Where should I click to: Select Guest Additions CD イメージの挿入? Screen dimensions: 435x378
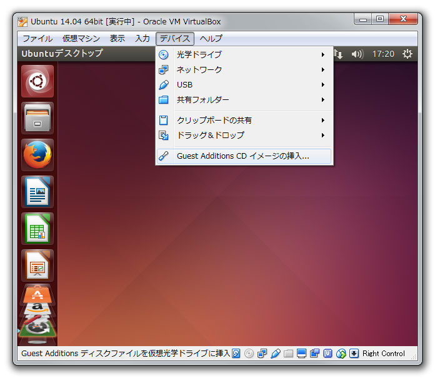[244, 156]
